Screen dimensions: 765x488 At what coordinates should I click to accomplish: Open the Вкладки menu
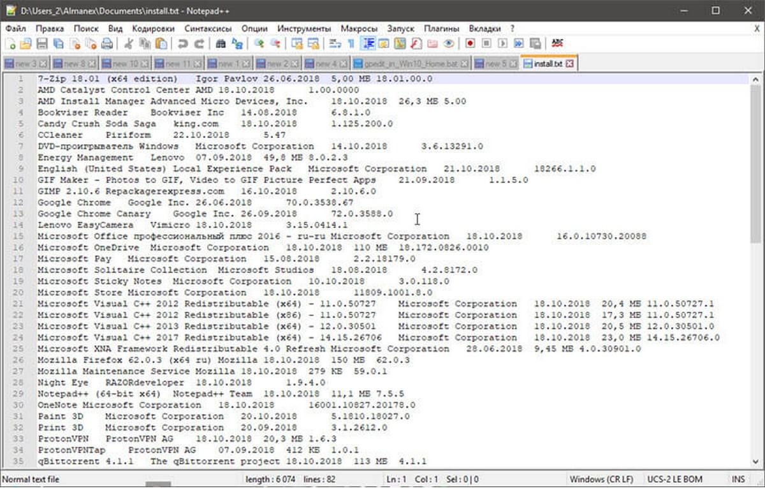(x=485, y=29)
